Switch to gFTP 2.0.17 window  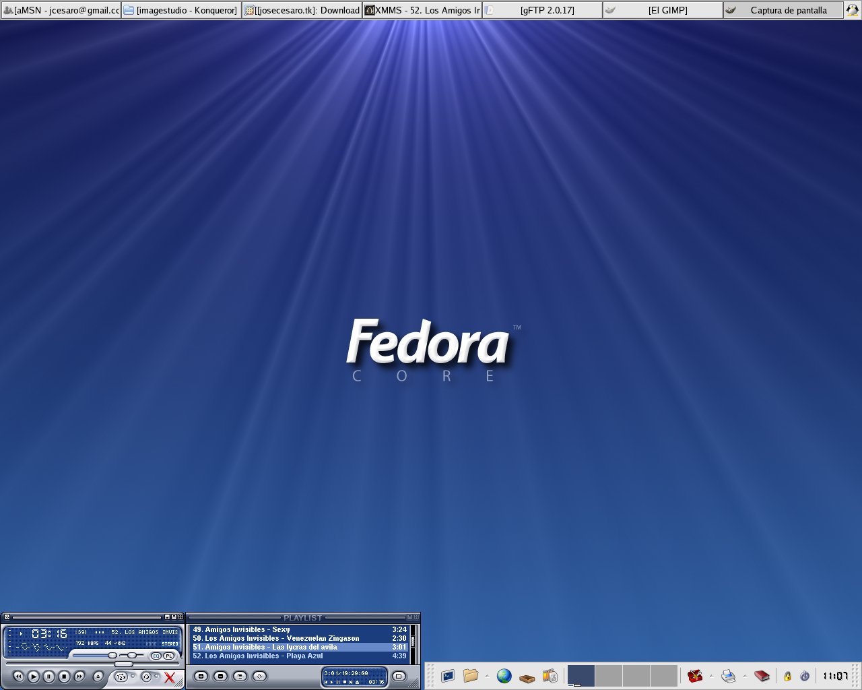pyautogui.click(x=543, y=10)
